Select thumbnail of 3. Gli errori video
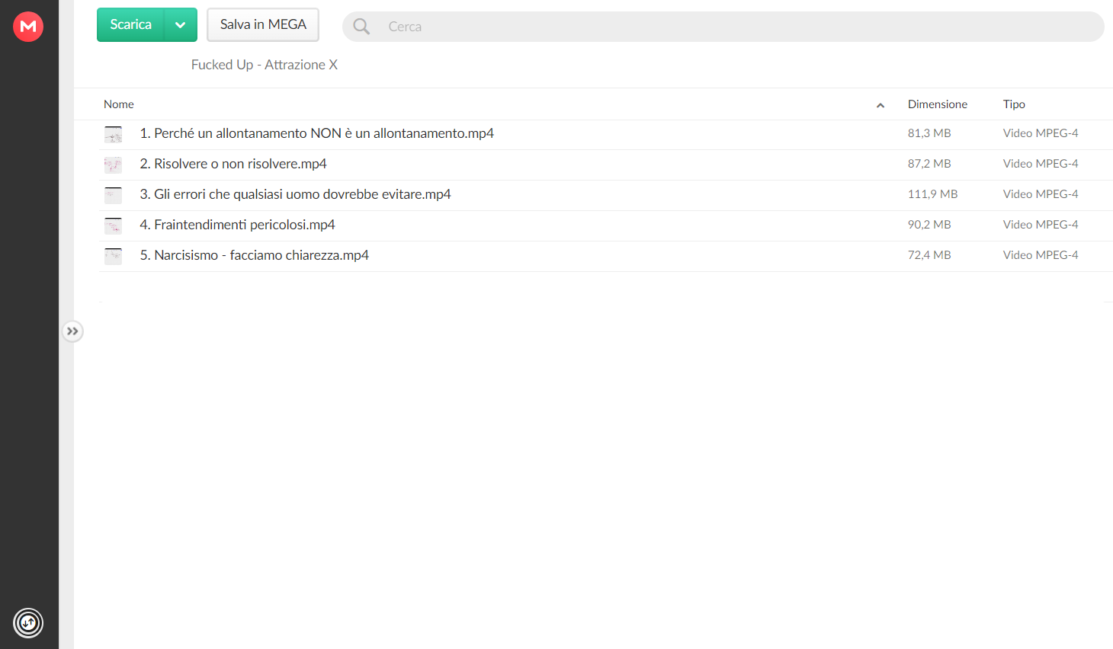Image resolution: width=1113 pixels, height=649 pixels. pyautogui.click(x=113, y=195)
